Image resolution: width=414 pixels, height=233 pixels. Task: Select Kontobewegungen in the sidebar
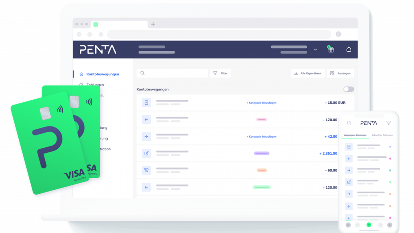pos(102,74)
